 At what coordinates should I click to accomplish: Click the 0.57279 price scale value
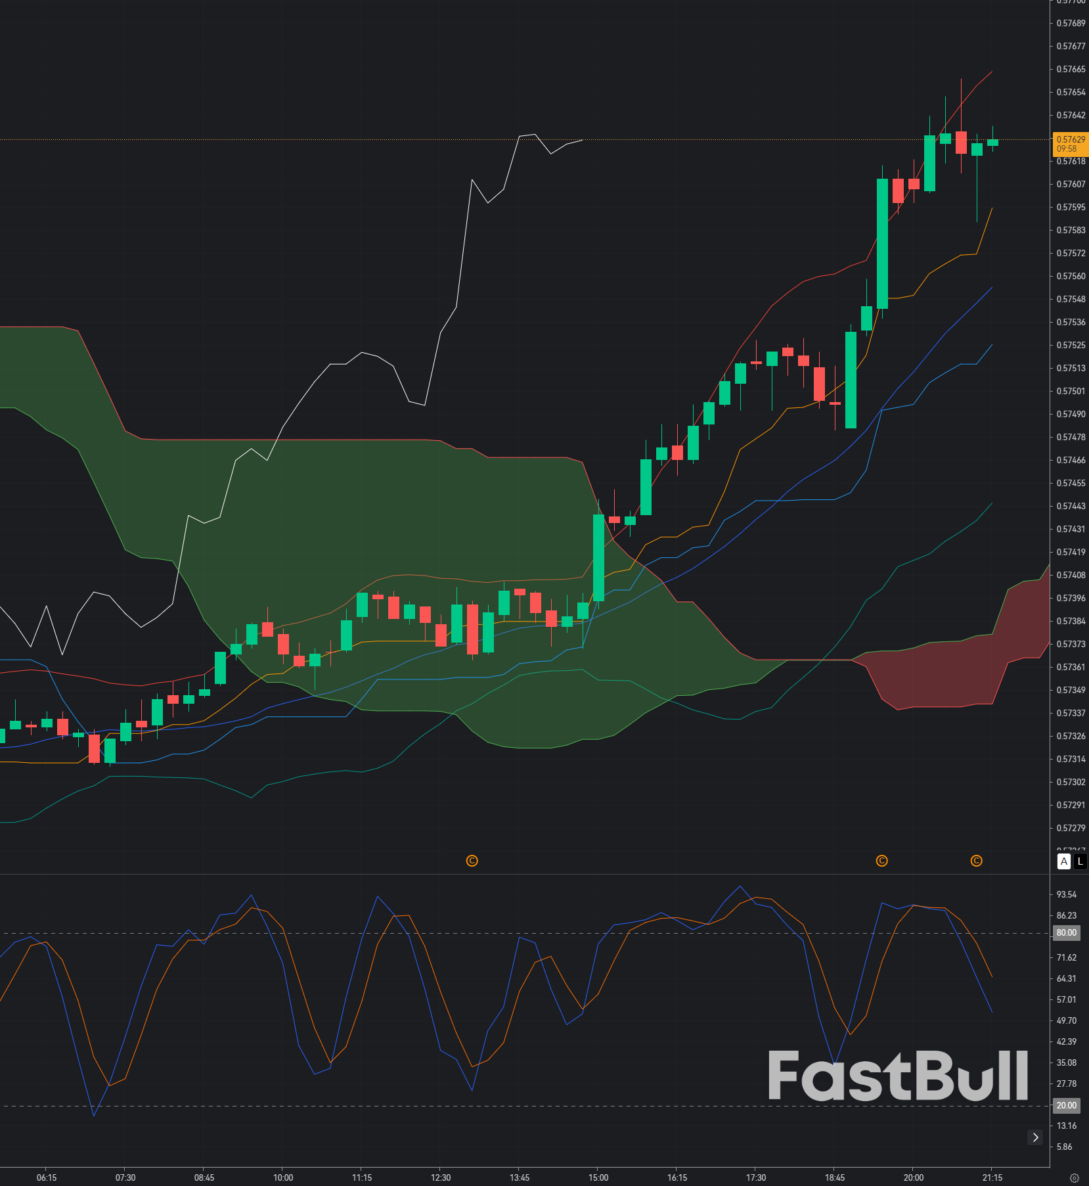coord(1071,828)
